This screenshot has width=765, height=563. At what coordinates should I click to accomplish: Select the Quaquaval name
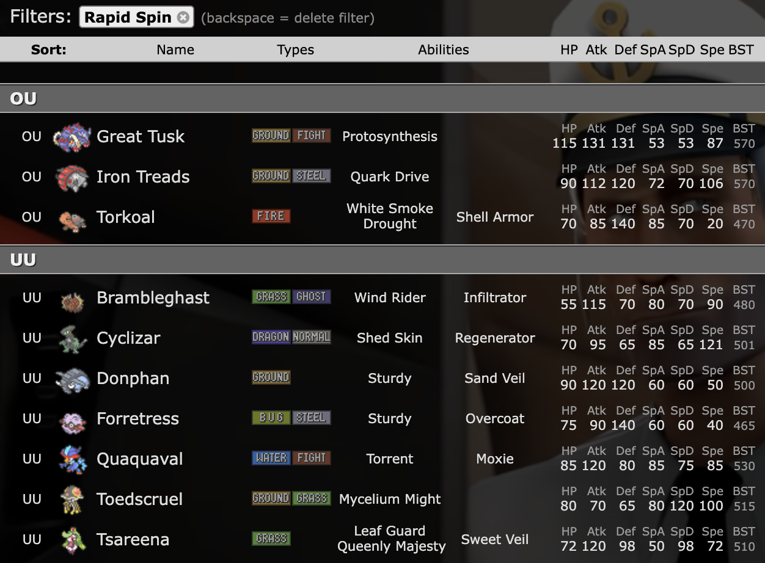coord(139,459)
